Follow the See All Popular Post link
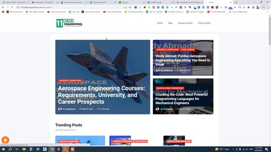 [x=65, y=130]
